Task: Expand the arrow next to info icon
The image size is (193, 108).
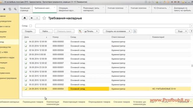Action: tap(186, 2)
